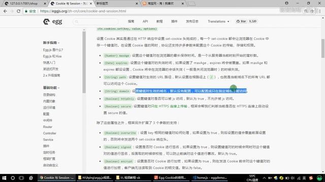
Task: Open the 内置对象 sidebar link
Action: click(x=49, y=101)
